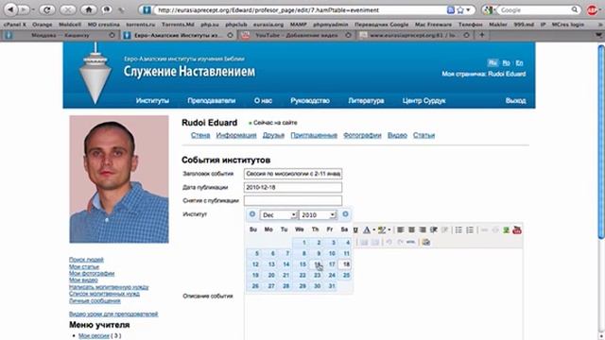Click the profile photo of Rudoi Eduard
605x340 pixels.
coord(119,179)
